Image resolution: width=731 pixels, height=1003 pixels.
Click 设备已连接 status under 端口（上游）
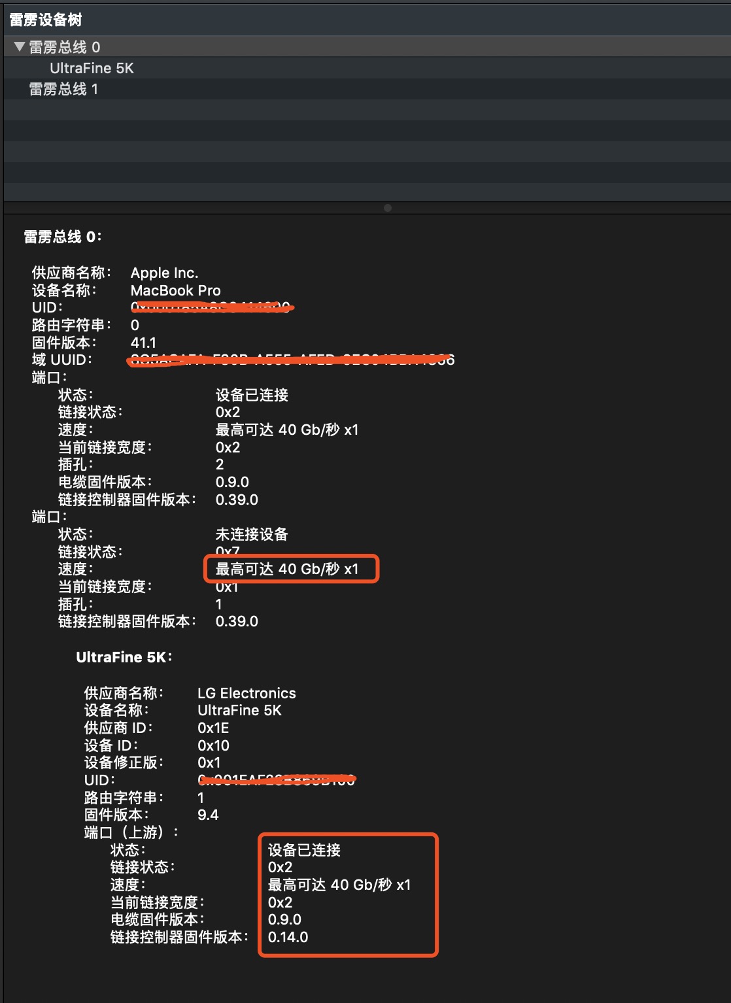pyautogui.click(x=304, y=850)
